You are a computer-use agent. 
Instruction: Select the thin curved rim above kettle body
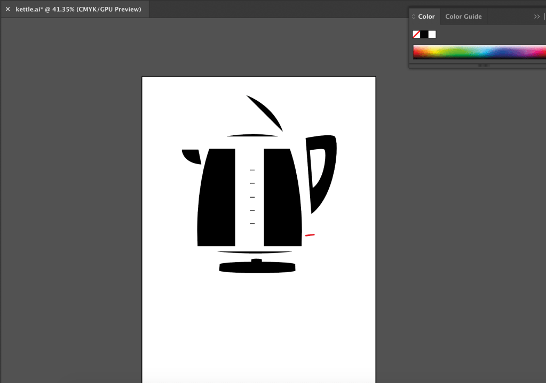(x=252, y=135)
